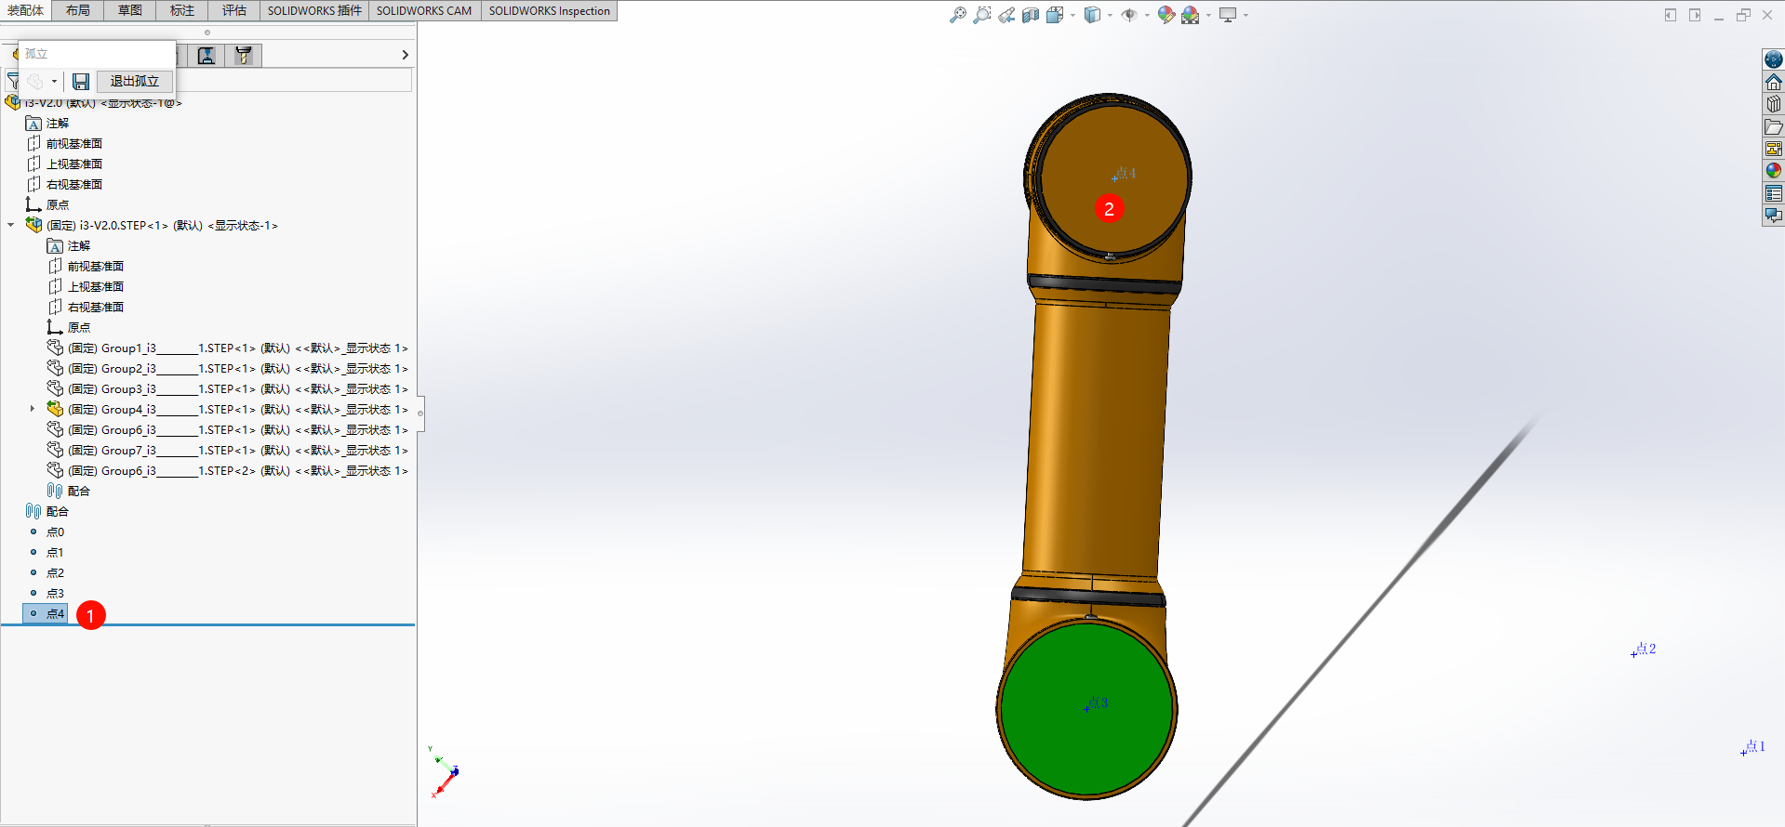The height and width of the screenshot is (827, 1785).
Task: Open the Design Library books icon
Action: (1774, 104)
